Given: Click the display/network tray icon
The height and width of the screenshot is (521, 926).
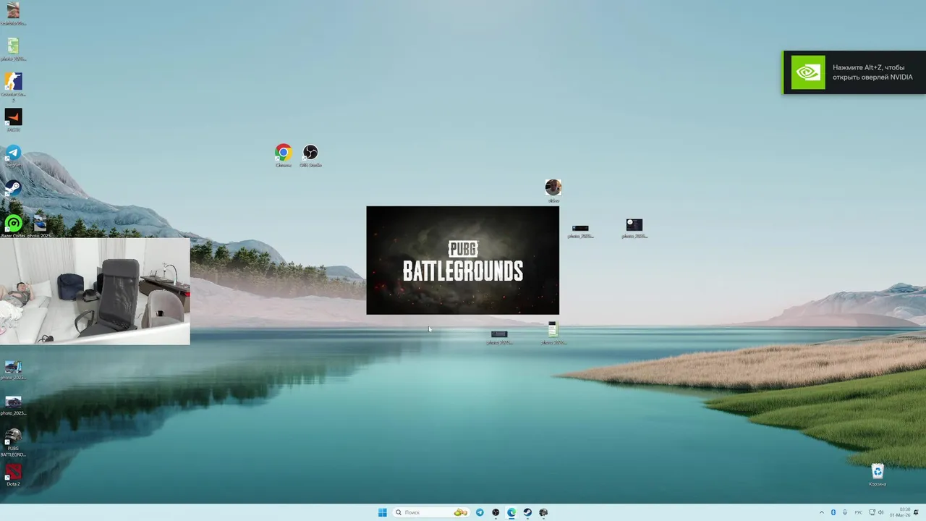Looking at the screenshot, I should click(x=872, y=512).
